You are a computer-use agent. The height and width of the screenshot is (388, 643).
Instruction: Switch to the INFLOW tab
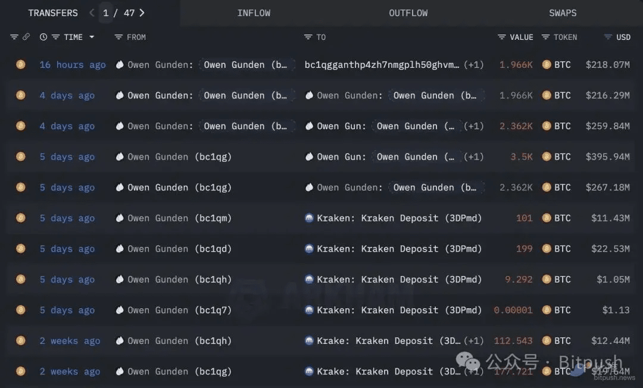[x=254, y=13]
